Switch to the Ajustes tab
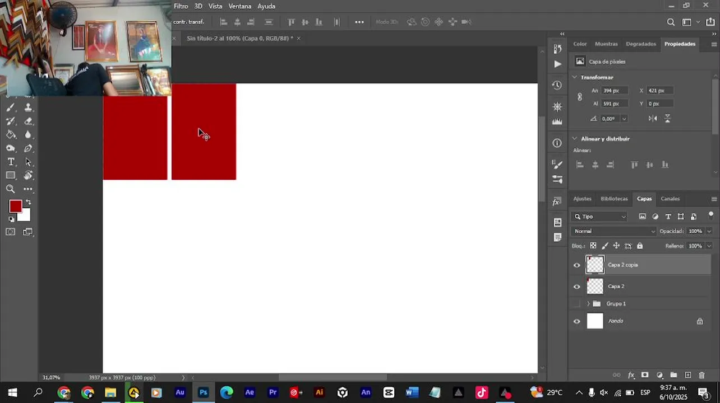Viewport: 720px width, 403px height. point(582,199)
